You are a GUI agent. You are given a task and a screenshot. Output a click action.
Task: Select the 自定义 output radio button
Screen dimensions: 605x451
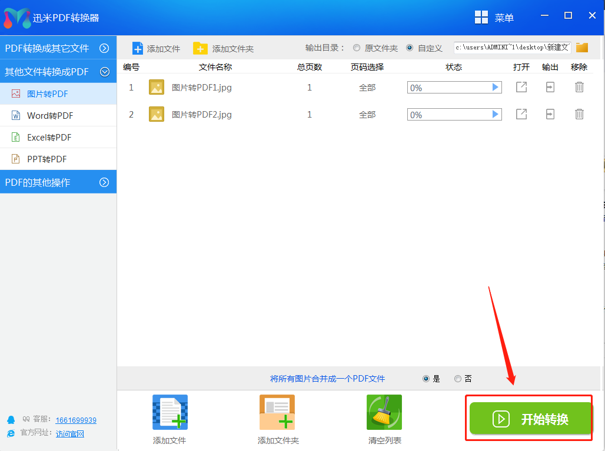click(x=410, y=48)
